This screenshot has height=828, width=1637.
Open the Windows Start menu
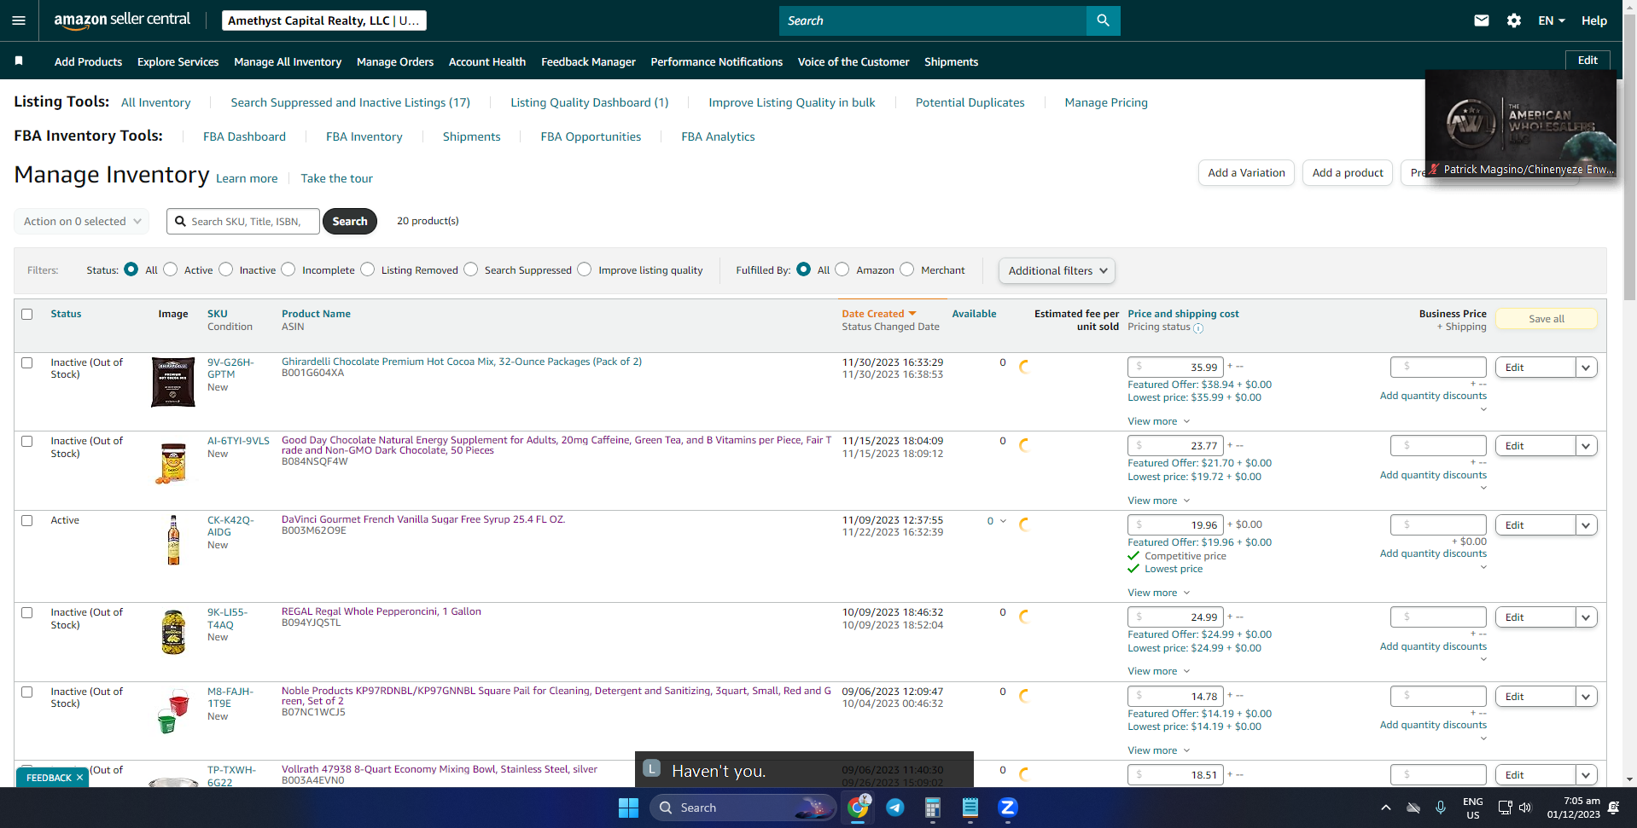pyautogui.click(x=628, y=808)
